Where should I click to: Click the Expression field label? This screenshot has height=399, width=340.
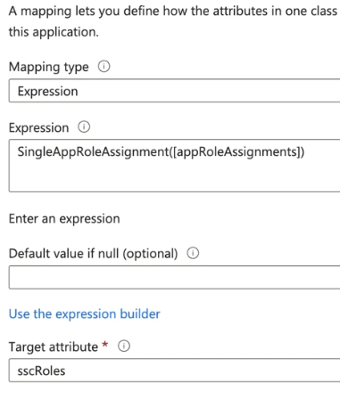click(38, 128)
